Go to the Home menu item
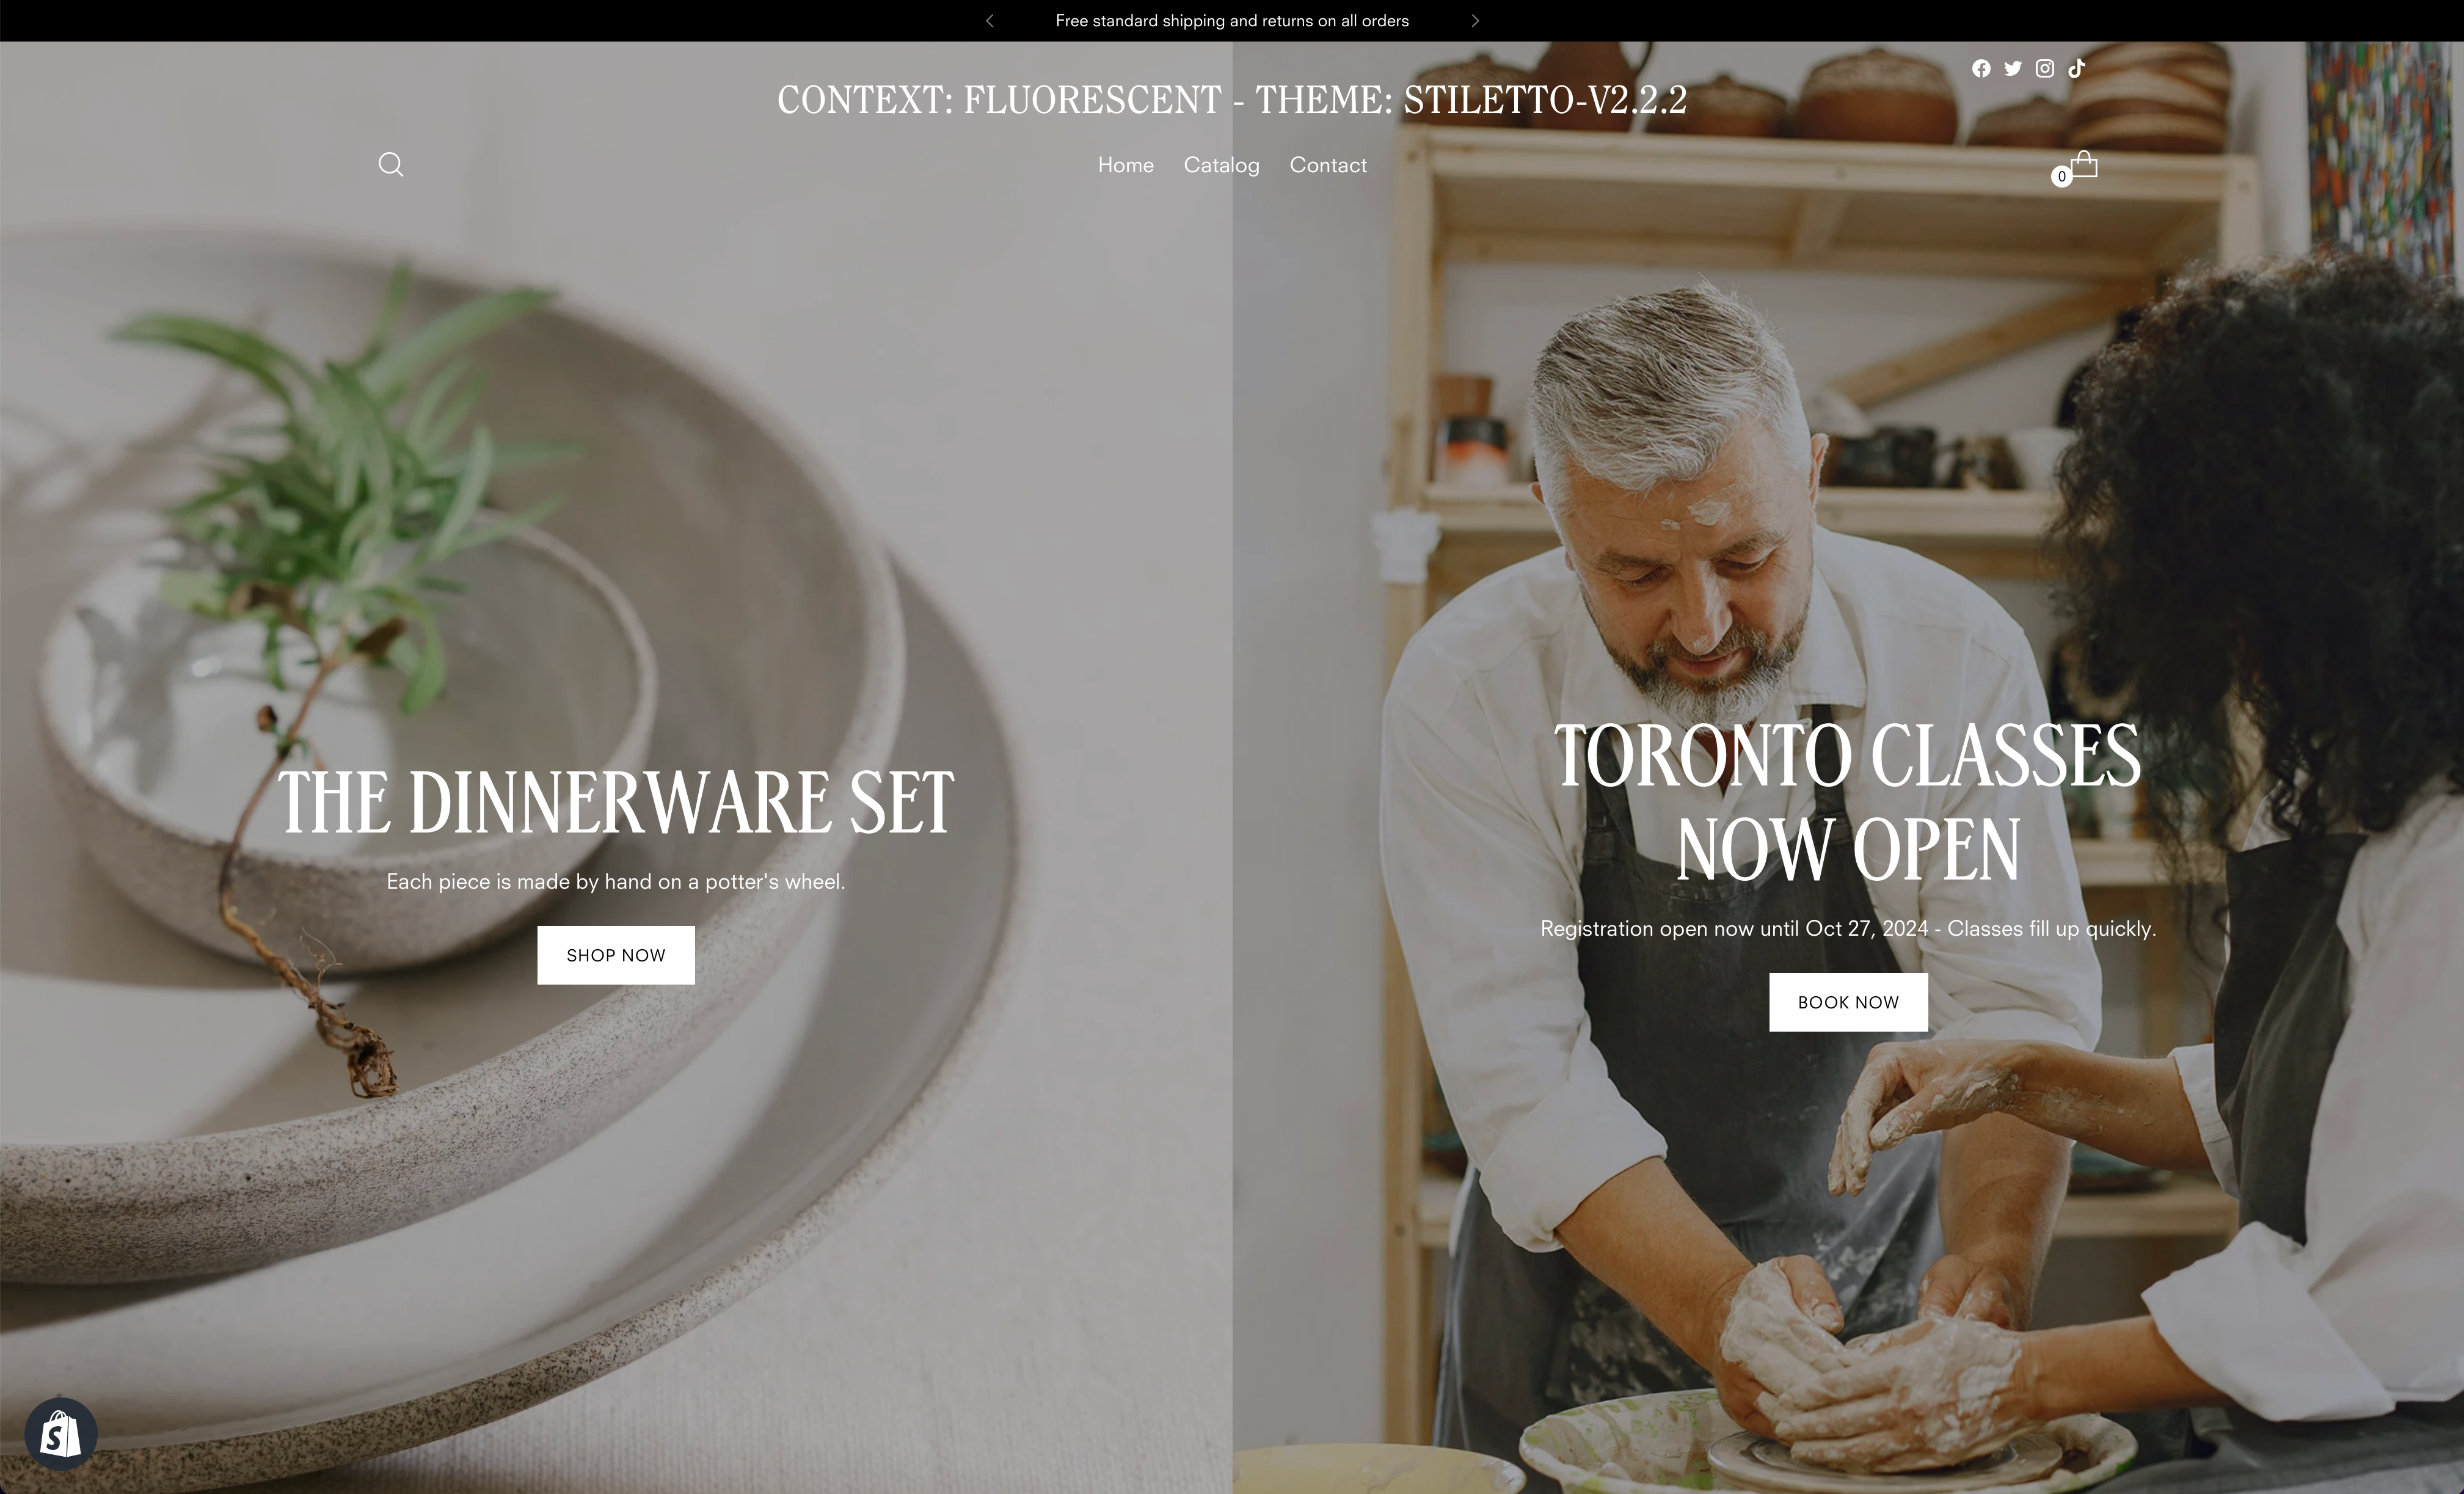2464x1494 pixels. [x=1126, y=165]
